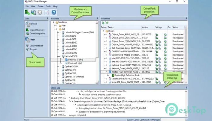Collapse the Analysing driver Chipset_Driver_CP3V3 log entry
Viewport: 212px width, 121px height.
pyautogui.click(x=69, y=98)
